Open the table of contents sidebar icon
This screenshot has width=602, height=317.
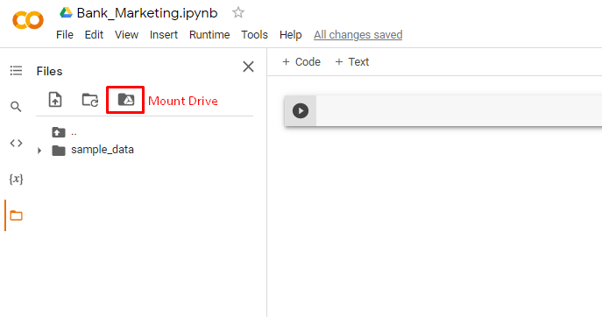coord(16,71)
